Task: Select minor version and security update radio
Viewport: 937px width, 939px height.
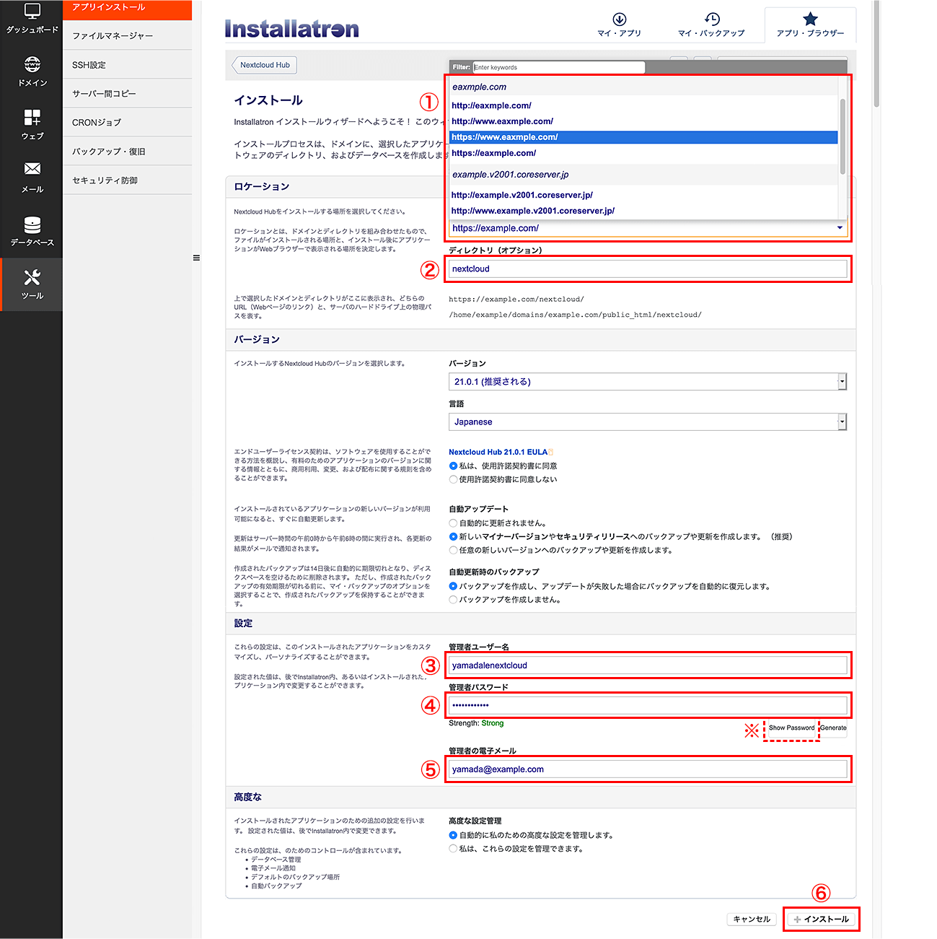Action: [453, 537]
